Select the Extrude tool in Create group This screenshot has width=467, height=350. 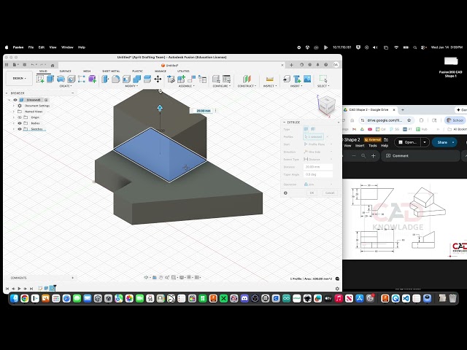click(50, 79)
